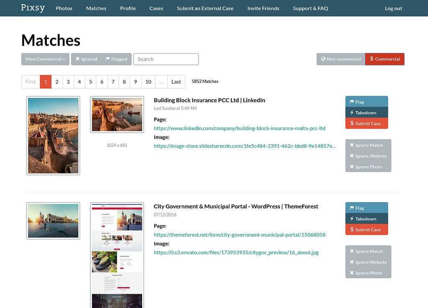This screenshot has height=308, width=428.
Task: Submit Case for Building Block Insurance match
Action: click(367, 123)
